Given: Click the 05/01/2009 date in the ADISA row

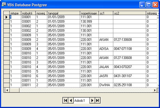Looking at the screenshot, I should click(63, 49).
